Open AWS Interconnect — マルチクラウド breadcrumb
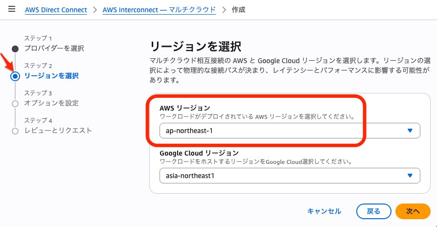This screenshot has height=227, width=437. [x=159, y=10]
